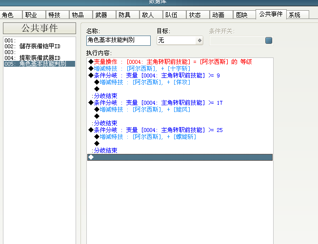This screenshot has width=318, height=244.
Task: Open the 敌人 tab
Action: tap(151, 15)
